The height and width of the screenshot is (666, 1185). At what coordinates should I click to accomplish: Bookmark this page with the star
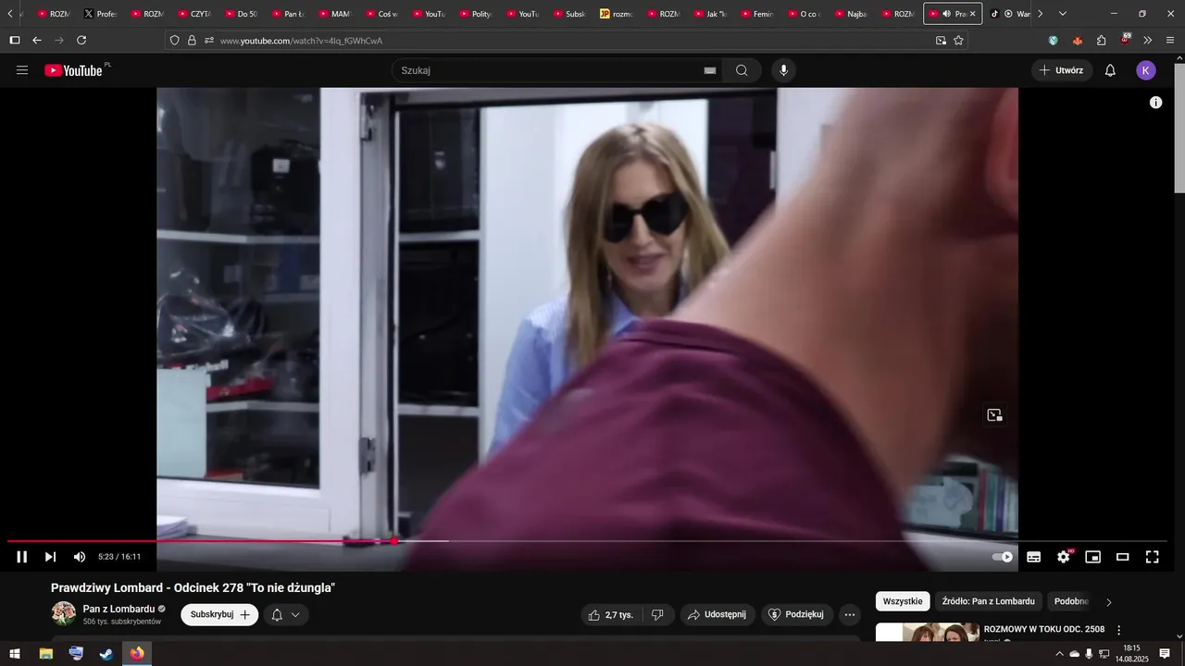[958, 41]
